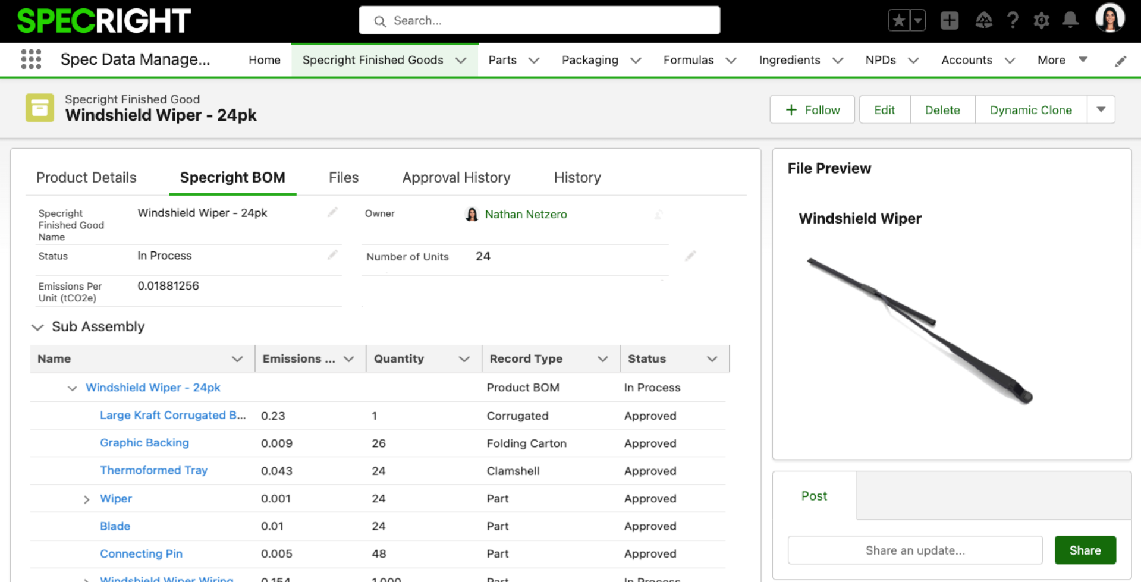This screenshot has width=1141, height=582.
Task: Edit Status field via pencil icon
Action: [x=332, y=255]
